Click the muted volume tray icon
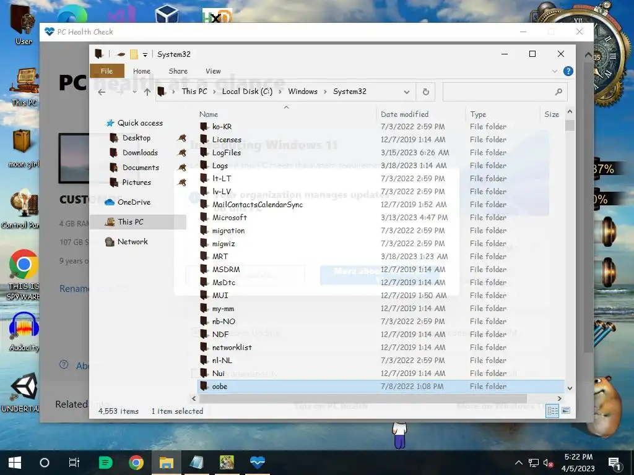Image resolution: width=634 pixels, height=475 pixels. pyautogui.click(x=548, y=463)
